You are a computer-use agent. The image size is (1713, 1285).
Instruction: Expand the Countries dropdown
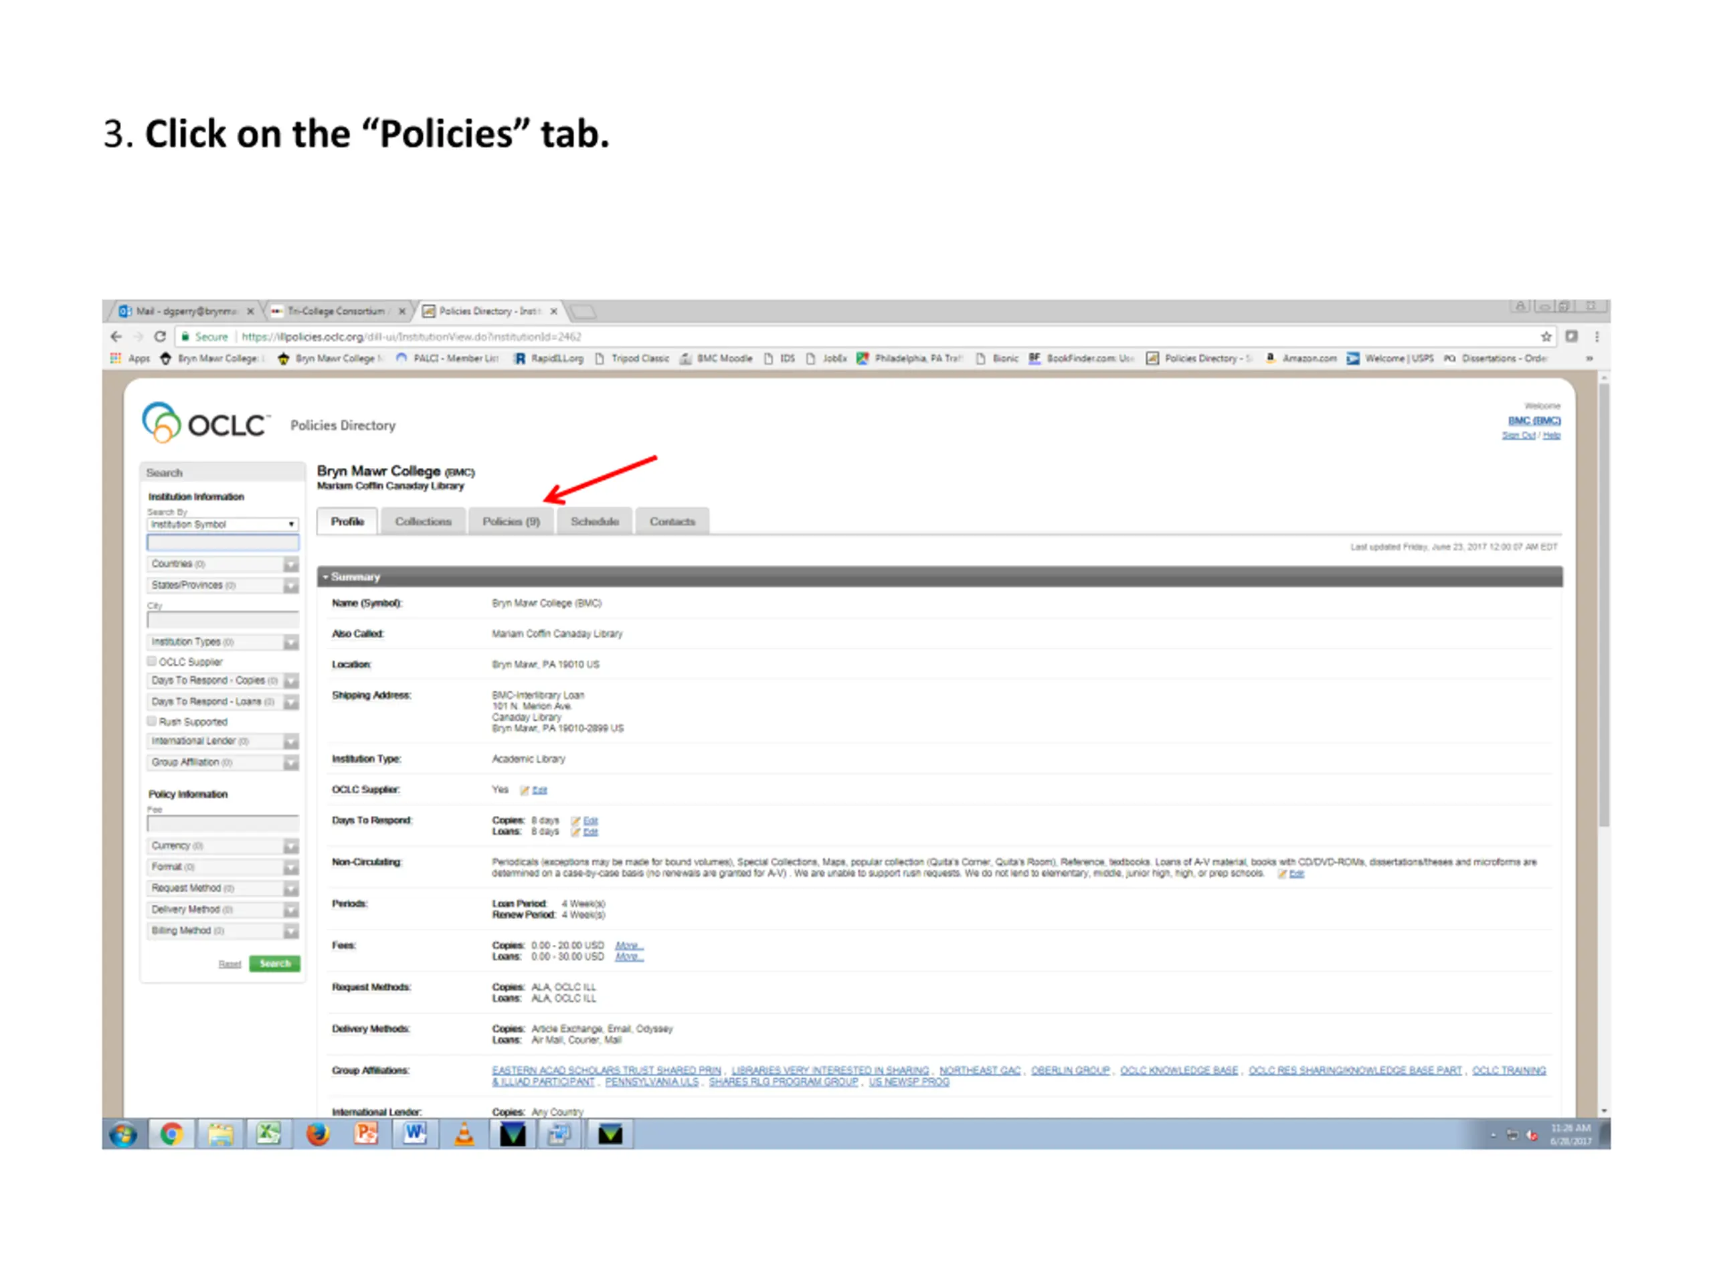pos(290,565)
